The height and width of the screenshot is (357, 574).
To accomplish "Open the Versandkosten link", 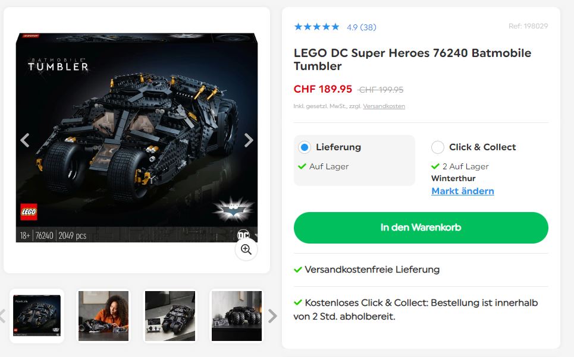I will click(384, 106).
